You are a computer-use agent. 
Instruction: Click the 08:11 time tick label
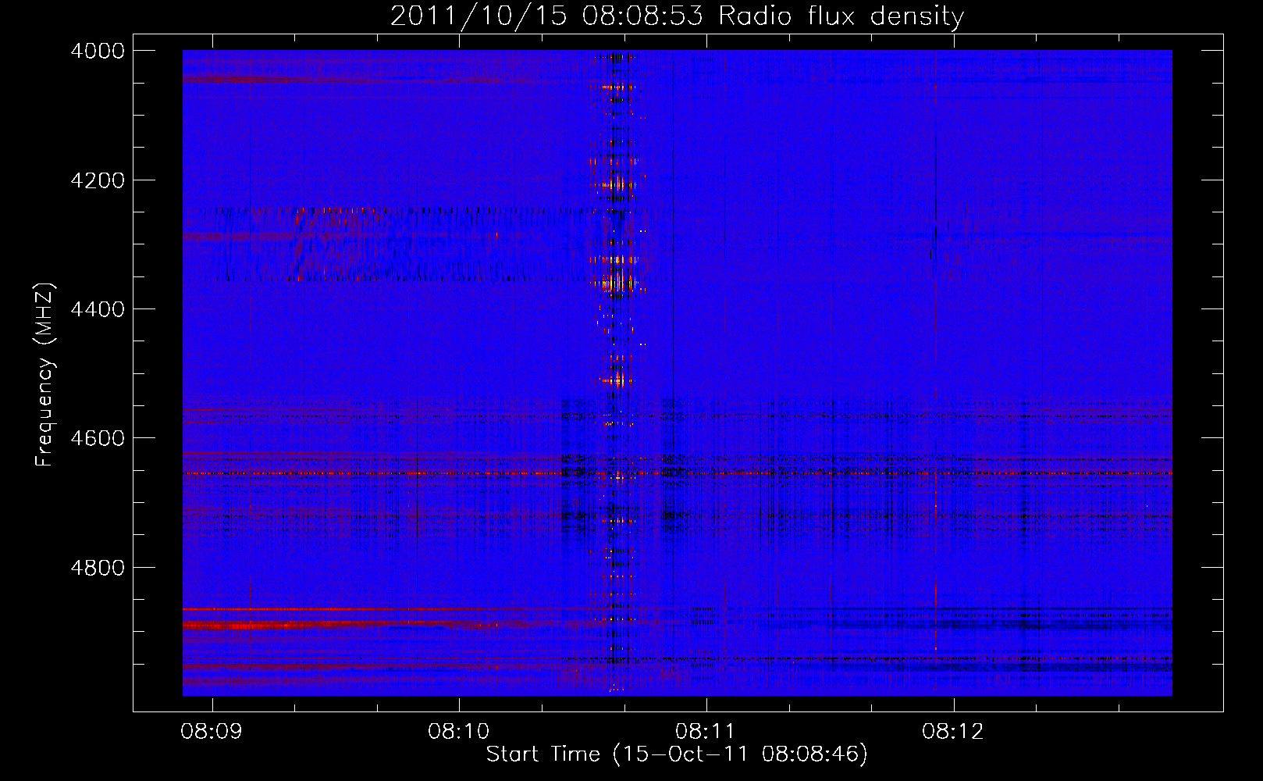point(706,731)
